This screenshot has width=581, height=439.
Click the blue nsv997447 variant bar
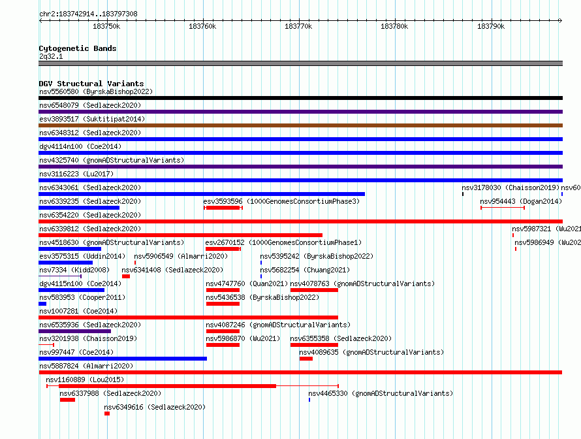click(x=123, y=359)
